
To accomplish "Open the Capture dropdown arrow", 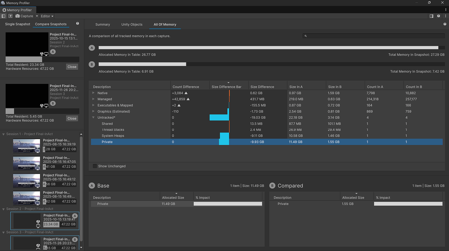I will 37,16.
